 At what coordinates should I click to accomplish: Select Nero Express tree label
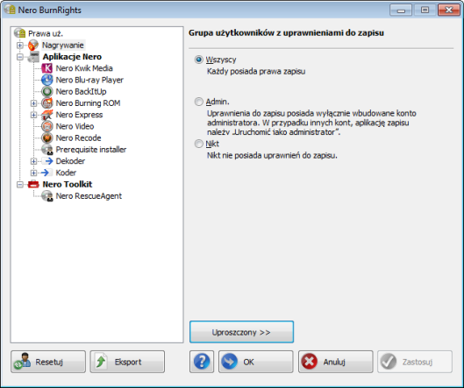[x=79, y=115]
